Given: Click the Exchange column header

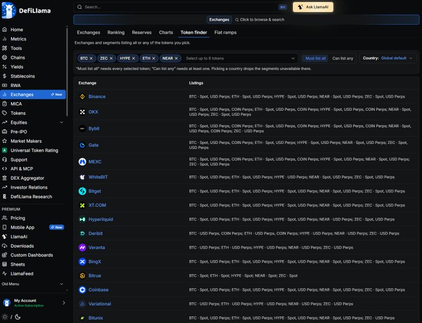Looking at the screenshot, I should coord(88,83).
